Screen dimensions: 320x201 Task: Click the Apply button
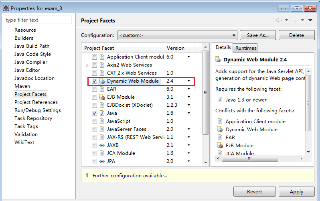click(296, 192)
